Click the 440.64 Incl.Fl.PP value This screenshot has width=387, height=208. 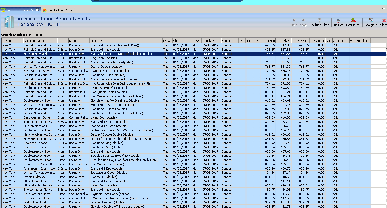(x=285, y=177)
